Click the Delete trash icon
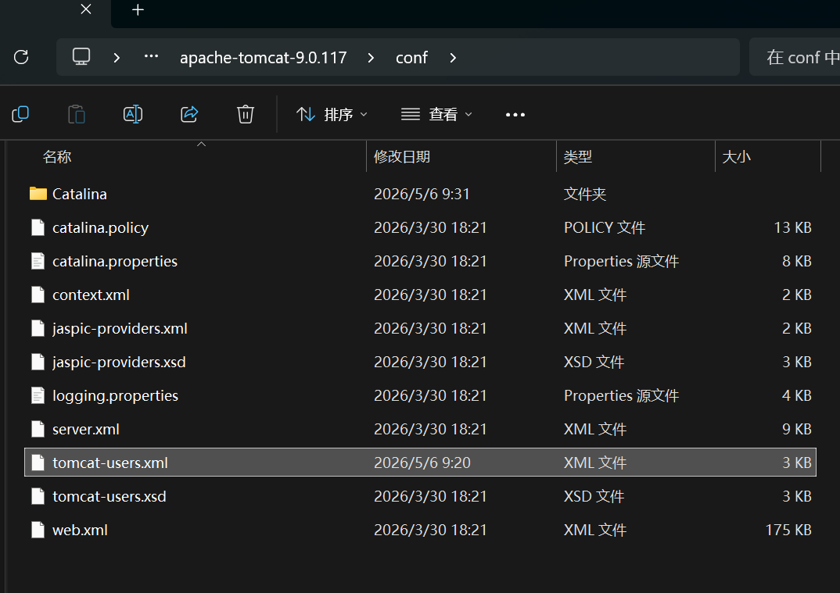Viewport: 840px width, 593px height. (246, 114)
